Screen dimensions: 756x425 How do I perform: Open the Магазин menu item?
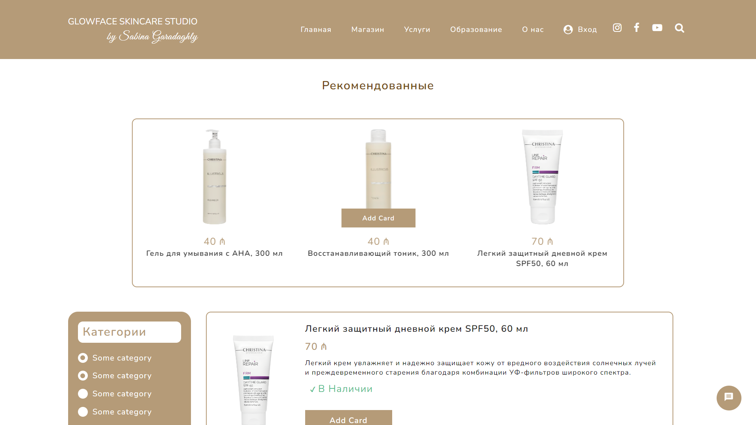pos(368,30)
